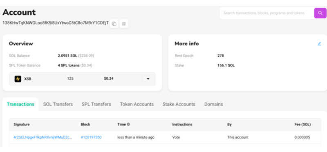Click the Signature column header
The width and height of the screenshot is (327, 152).
coord(22,125)
